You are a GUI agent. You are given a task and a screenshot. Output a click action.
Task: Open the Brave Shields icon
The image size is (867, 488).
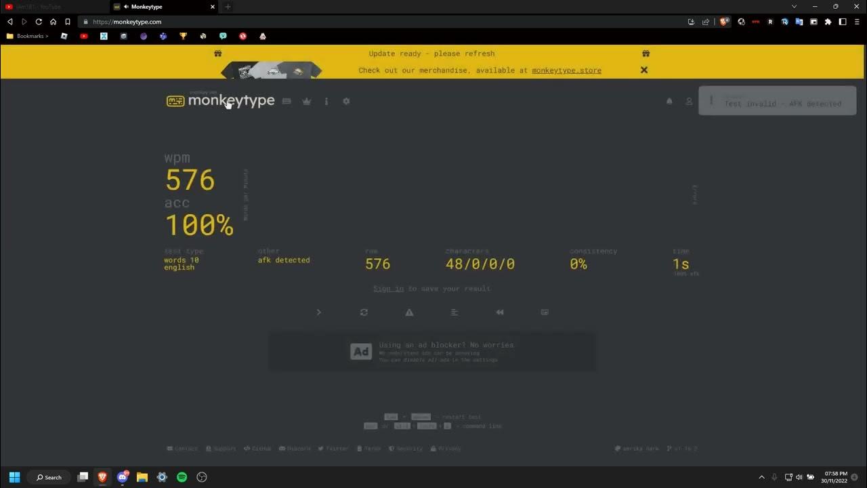point(725,22)
